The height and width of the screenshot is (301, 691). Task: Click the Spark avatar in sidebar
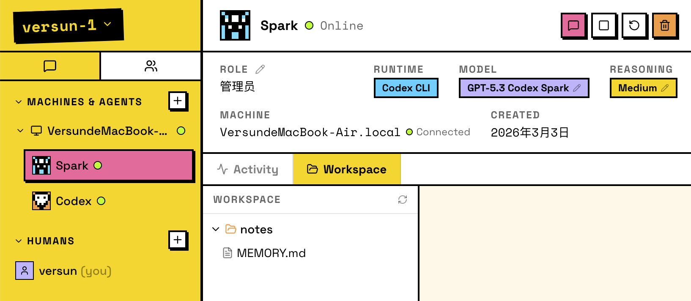pyautogui.click(x=41, y=165)
